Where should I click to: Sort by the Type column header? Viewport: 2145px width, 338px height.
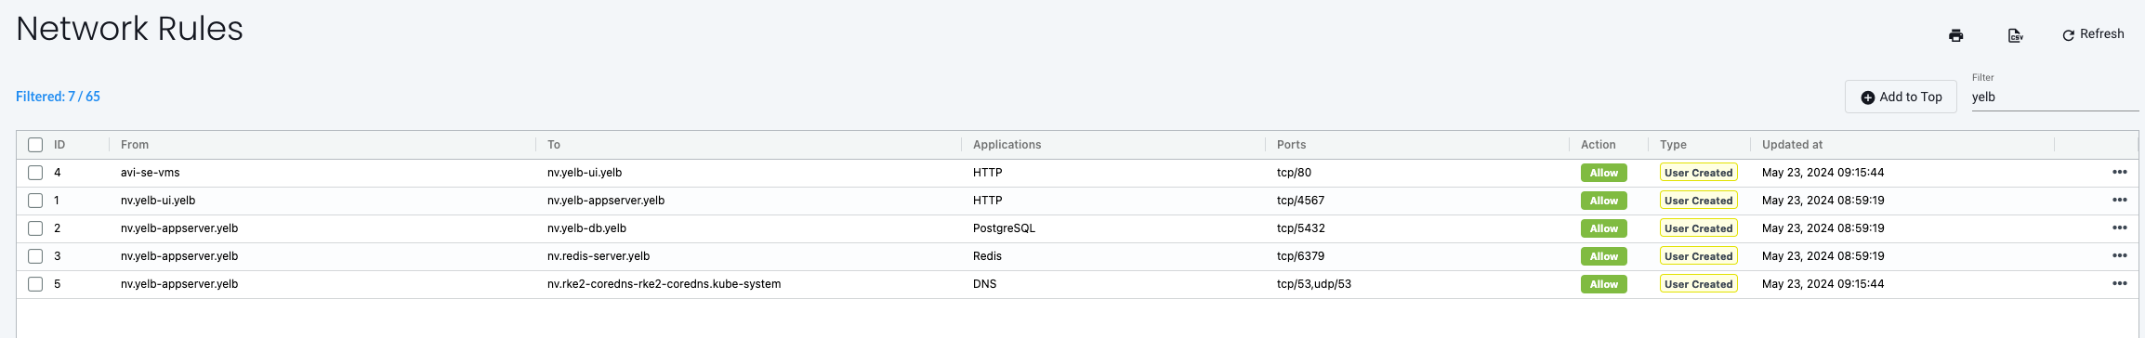point(1673,145)
